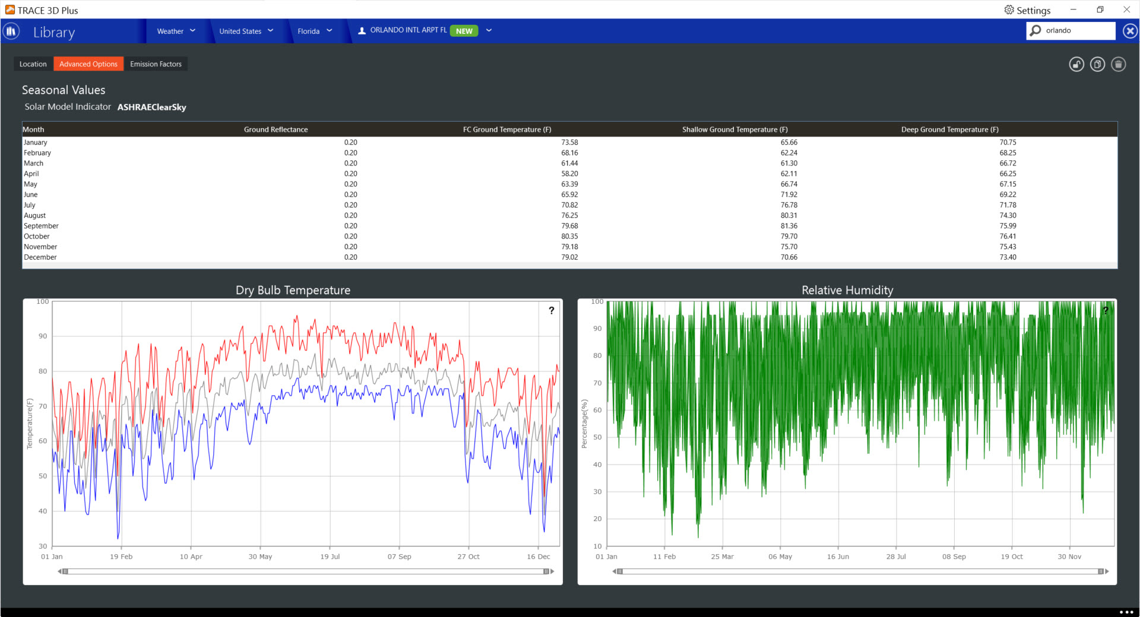The height and width of the screenshot is (617, 1140).
Task: Expand the Weather dropdown
Action: (176, 31)
